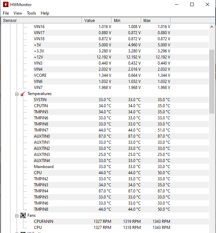The image size is (216, 233).
Task: Select the +5V voltage row
Action: click(x=121, y=45)
